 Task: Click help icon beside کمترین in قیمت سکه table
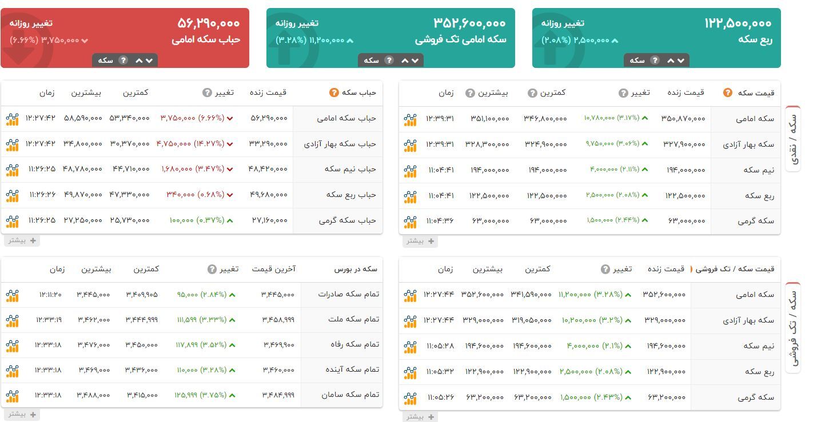coord(532,93)
